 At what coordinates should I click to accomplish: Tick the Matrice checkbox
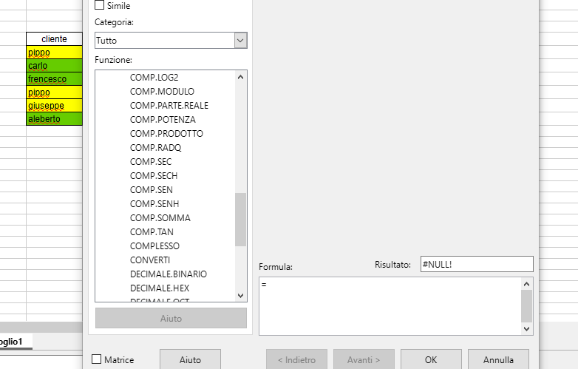(97, 359)
